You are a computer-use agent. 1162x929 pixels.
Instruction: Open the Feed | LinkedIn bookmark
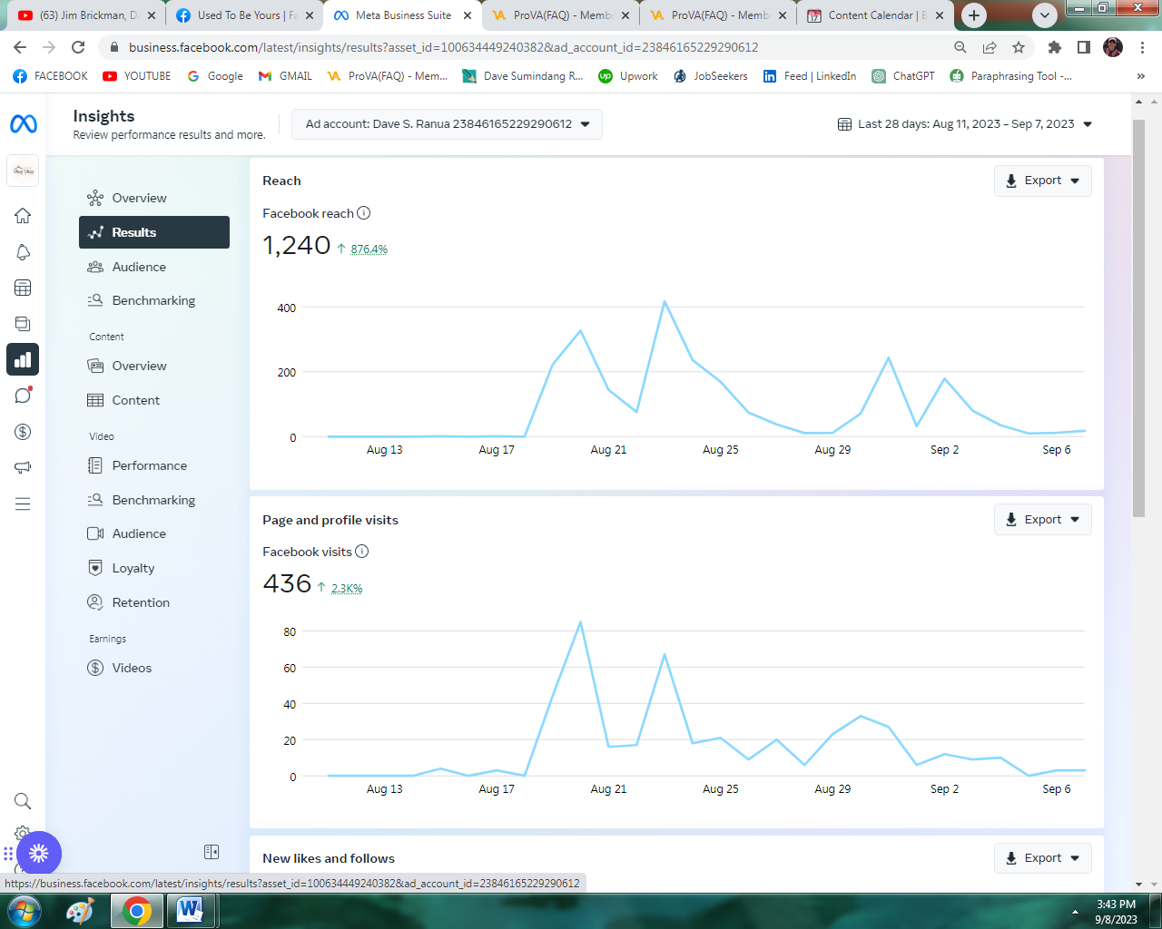[810, 76]
